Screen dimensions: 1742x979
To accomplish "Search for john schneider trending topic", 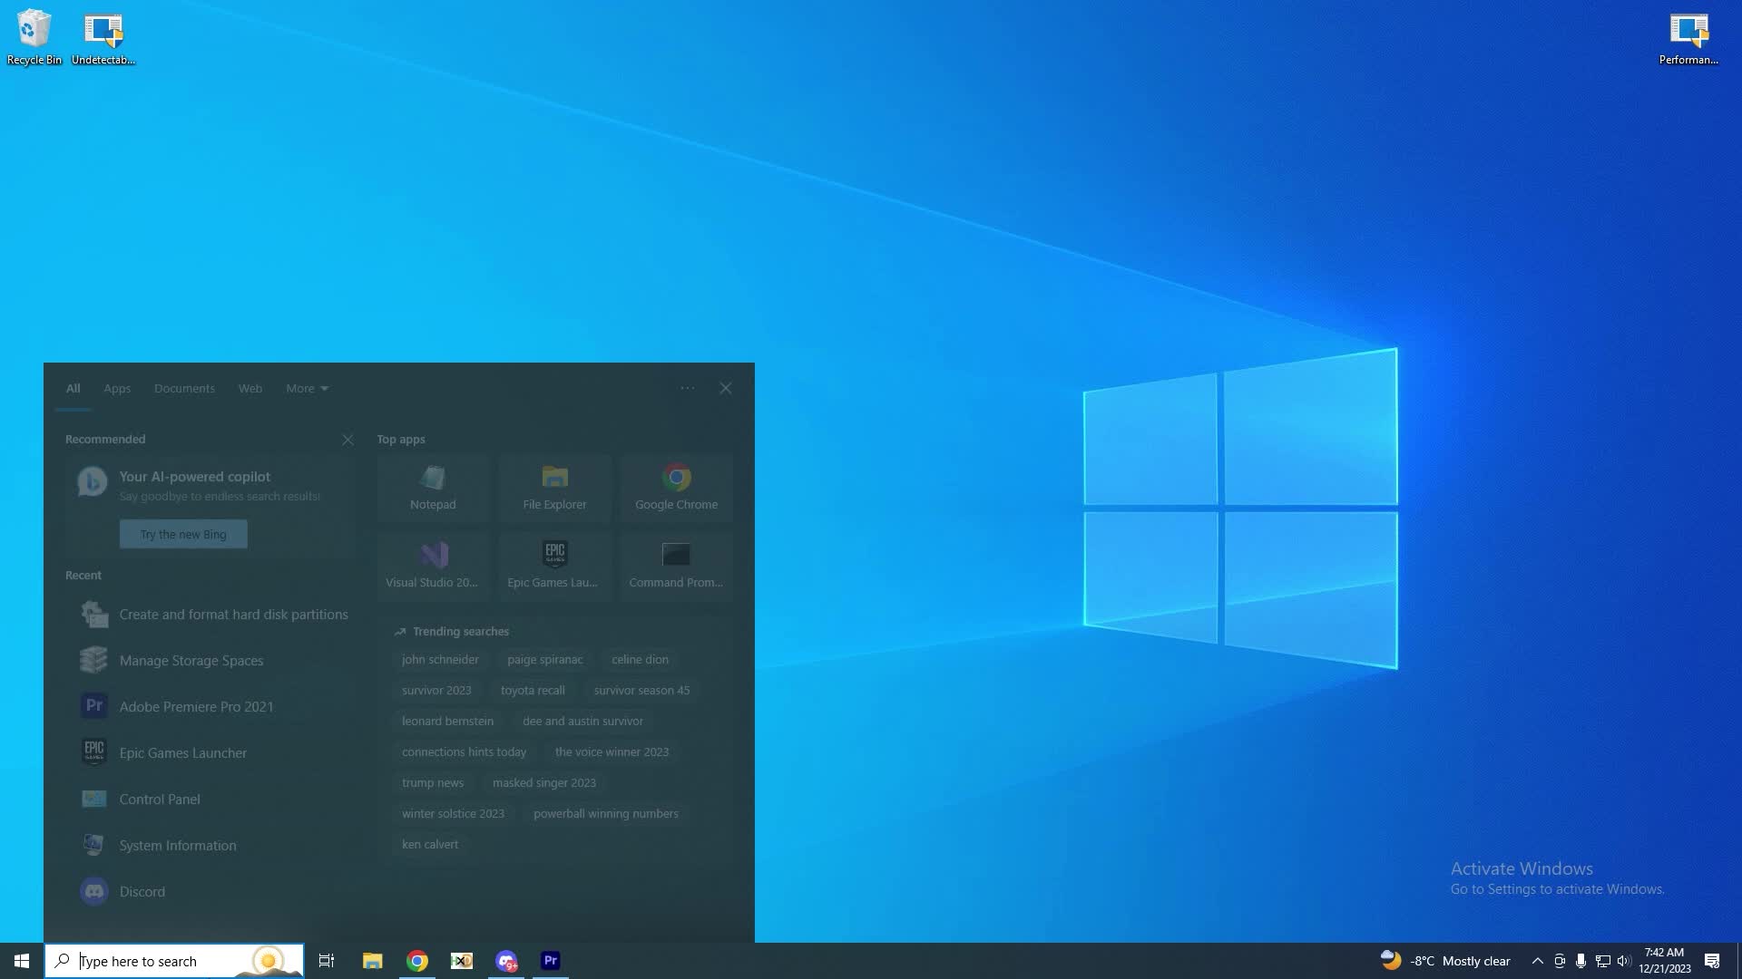I will 440,659.
